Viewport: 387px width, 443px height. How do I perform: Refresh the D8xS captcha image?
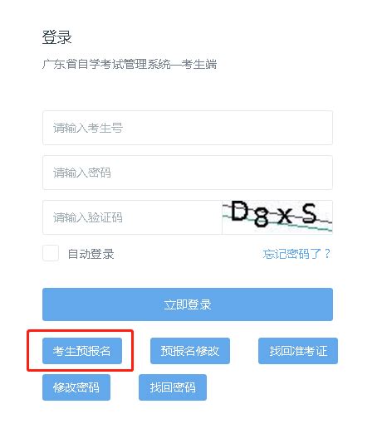tap(277, 217)
